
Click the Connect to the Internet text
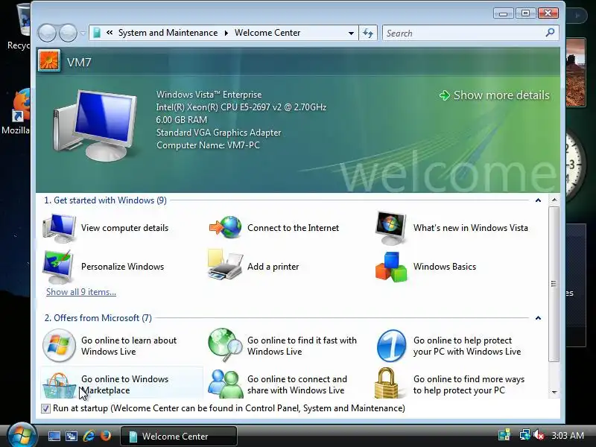[293, 228]
